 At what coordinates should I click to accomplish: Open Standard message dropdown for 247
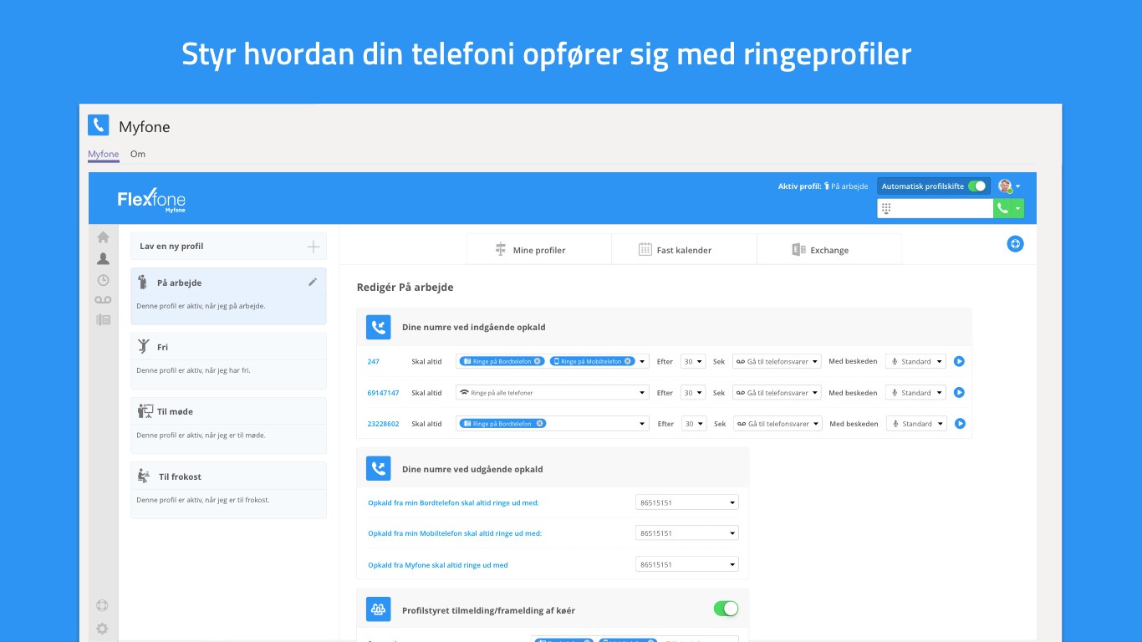(x=915, y=361)
